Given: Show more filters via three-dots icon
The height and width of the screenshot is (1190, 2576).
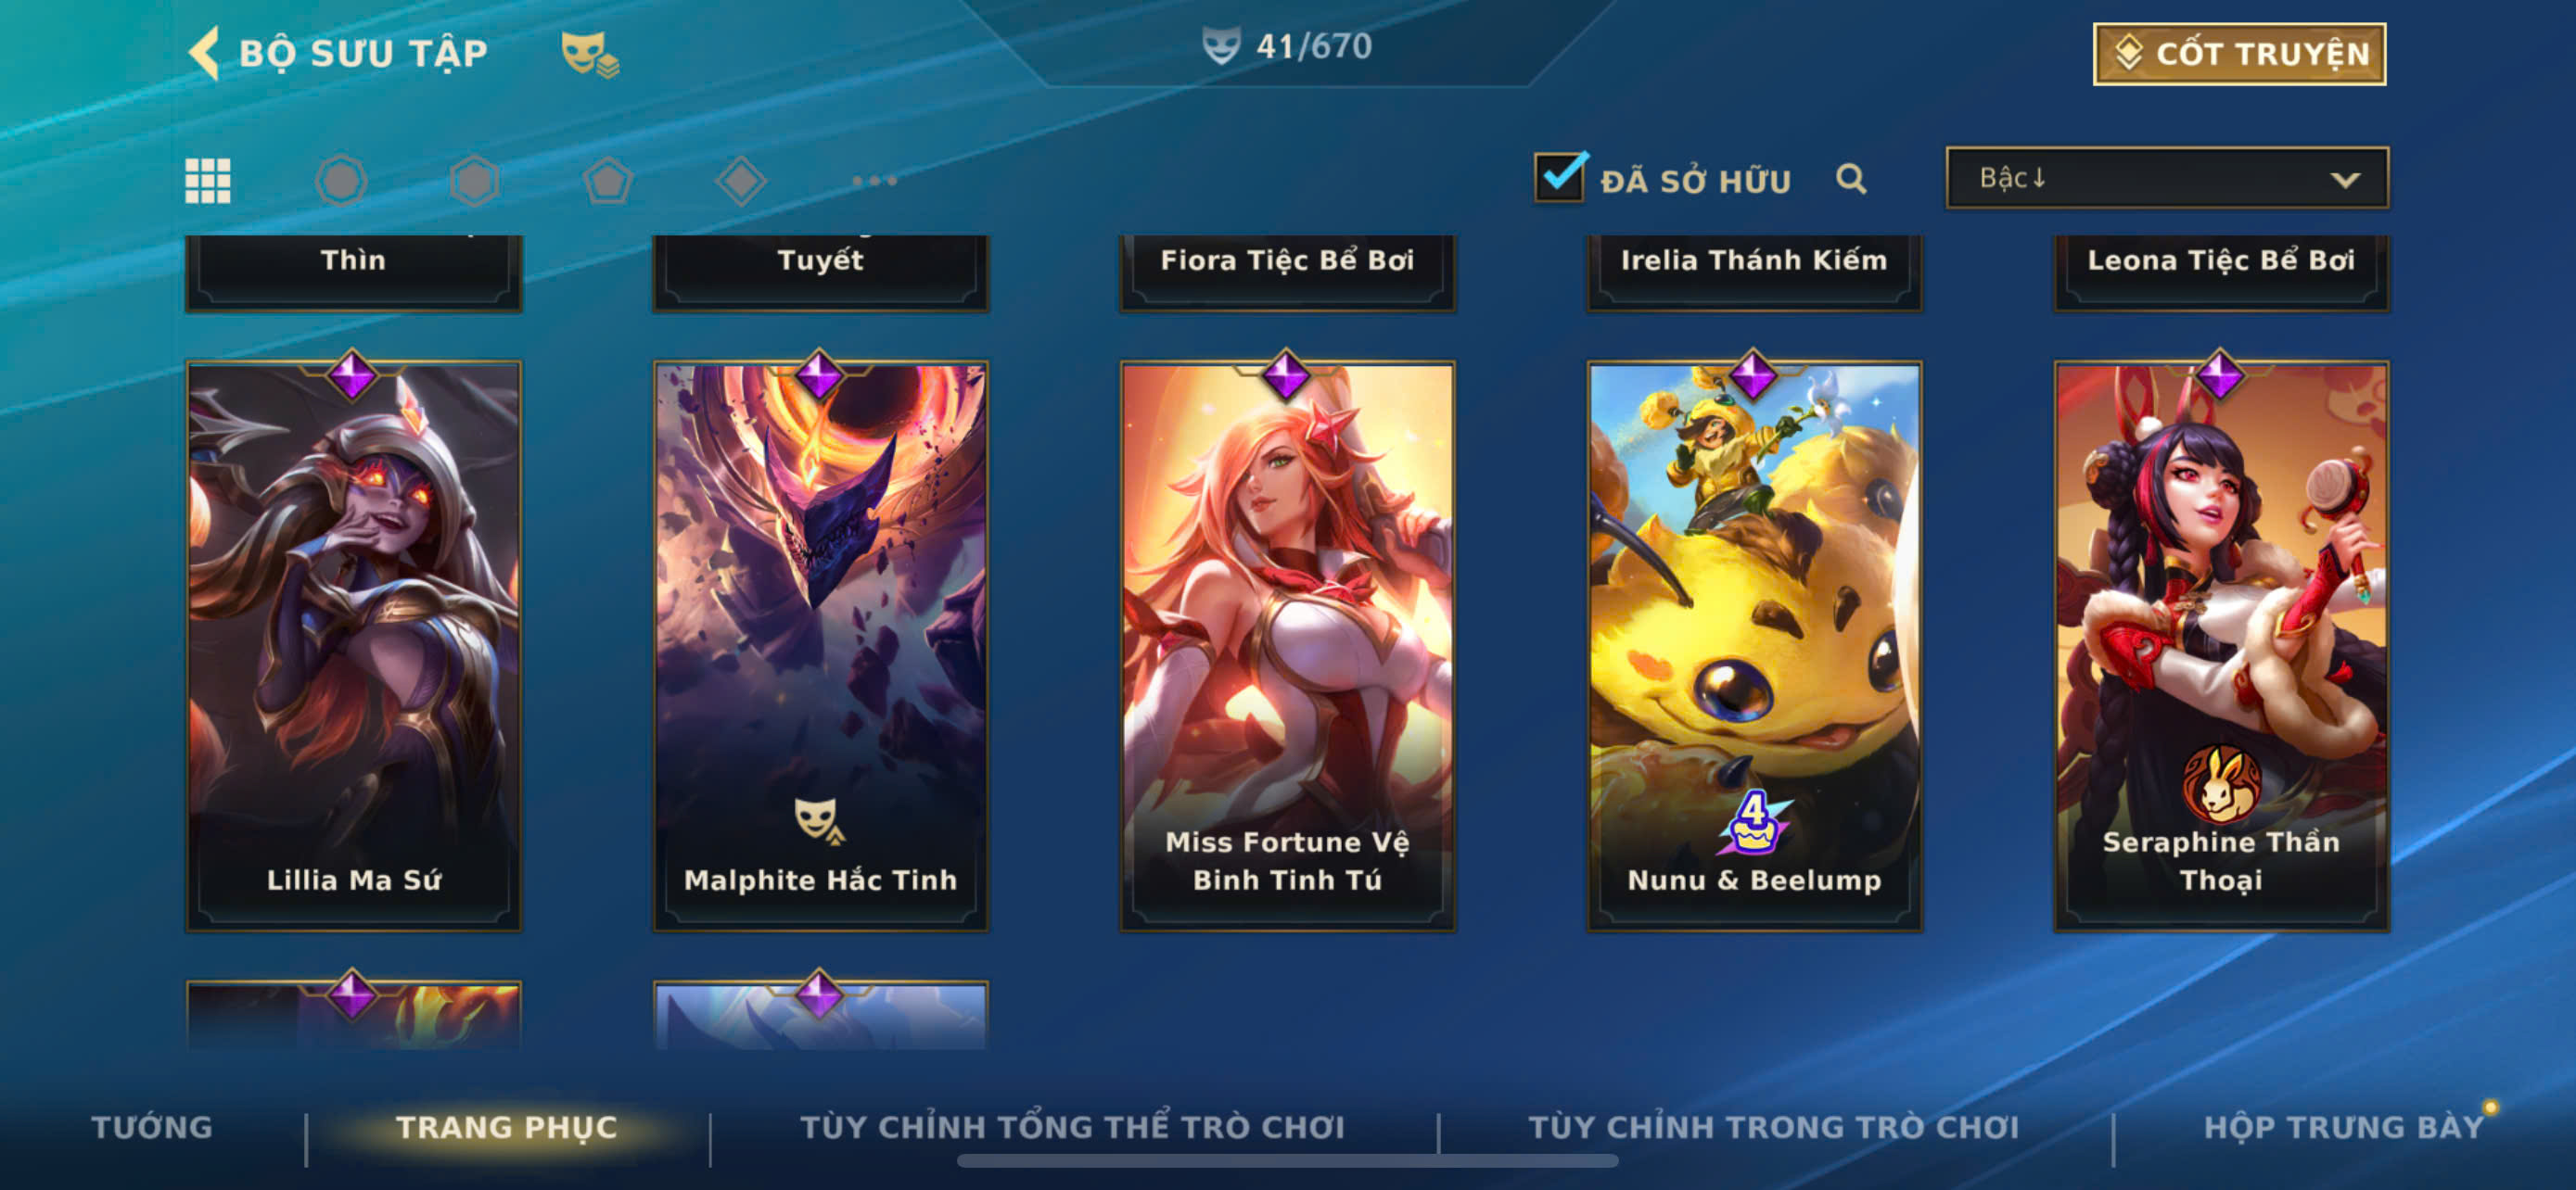Looking at the screenshot, I should (x=875, y=181).
